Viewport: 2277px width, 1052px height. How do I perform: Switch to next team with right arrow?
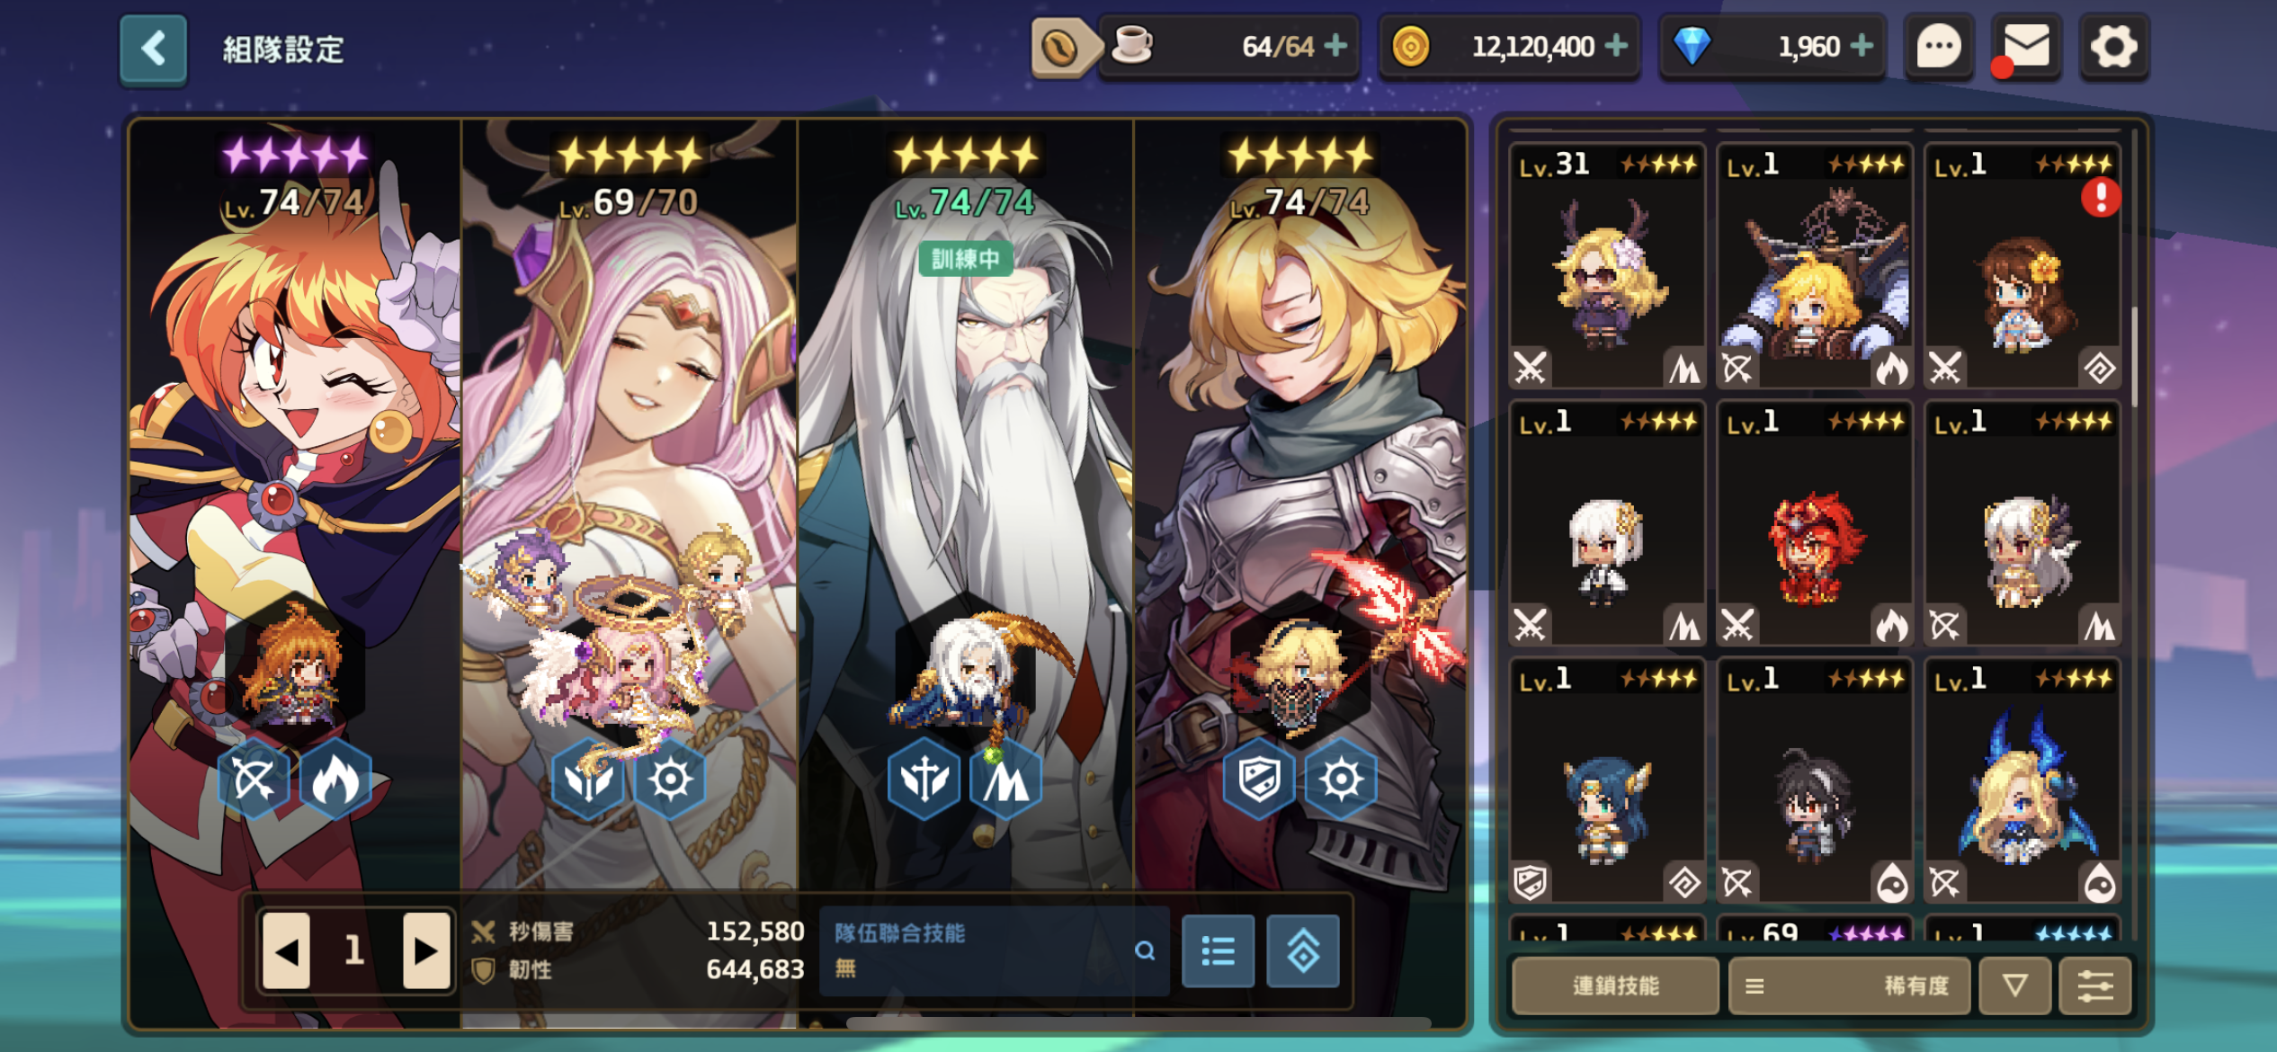click(x=426, y=951)
